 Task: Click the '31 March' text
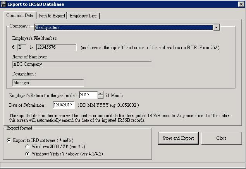pyautogui.click(x=114, y=96)
